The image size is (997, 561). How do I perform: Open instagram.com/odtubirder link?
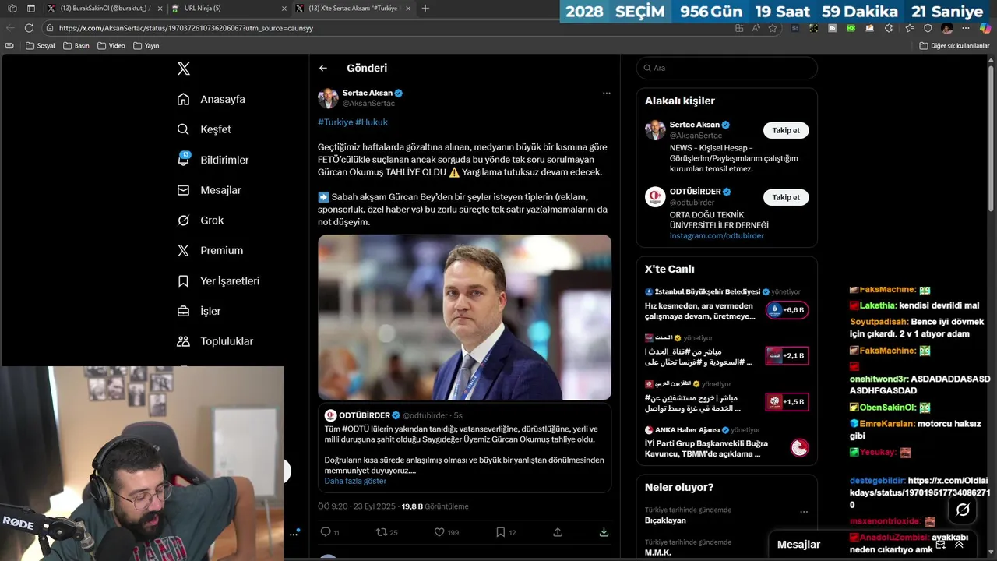(x=717, y=235)
